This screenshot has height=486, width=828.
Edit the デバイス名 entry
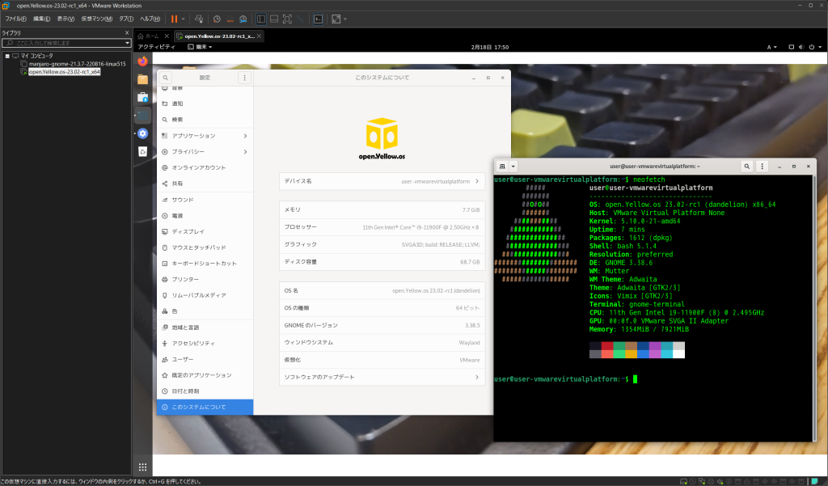[382, 181]
